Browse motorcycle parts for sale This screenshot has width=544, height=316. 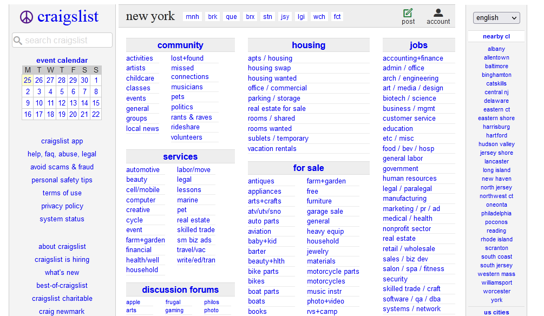(x=333, y=272)
